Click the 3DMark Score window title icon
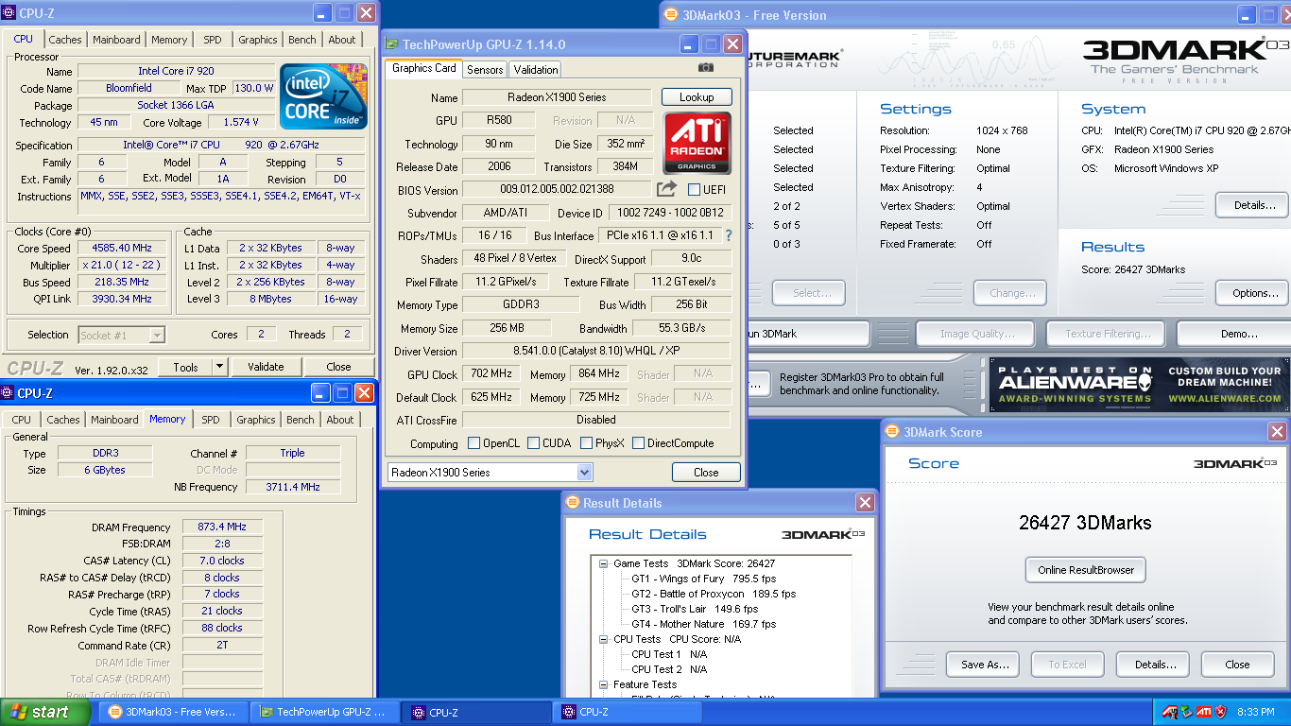1291x726 pixels. pos(892,432)
